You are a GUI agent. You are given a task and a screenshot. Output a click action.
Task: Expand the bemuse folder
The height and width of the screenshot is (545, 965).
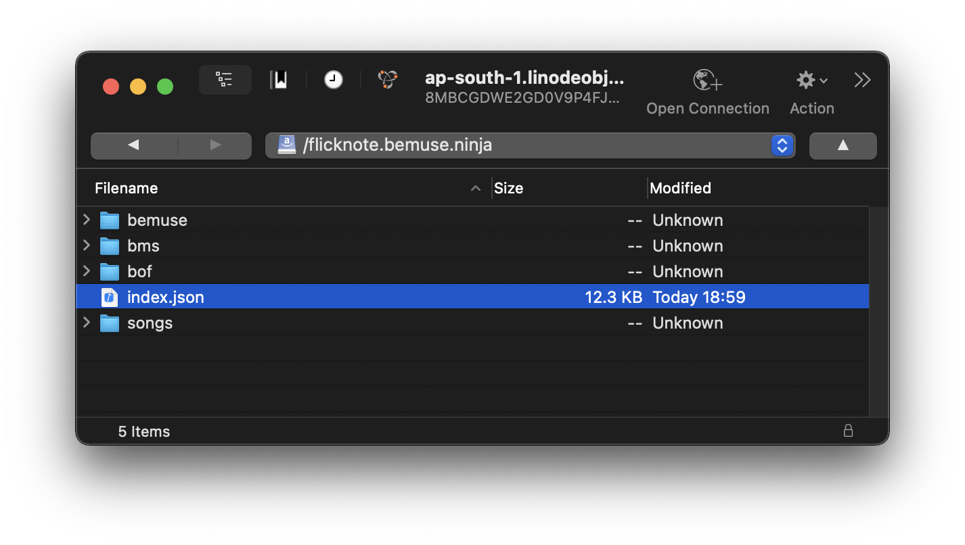click(x=87, y=220)
